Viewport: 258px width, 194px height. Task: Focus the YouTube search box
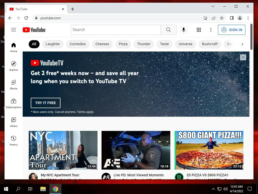point(116,30)
